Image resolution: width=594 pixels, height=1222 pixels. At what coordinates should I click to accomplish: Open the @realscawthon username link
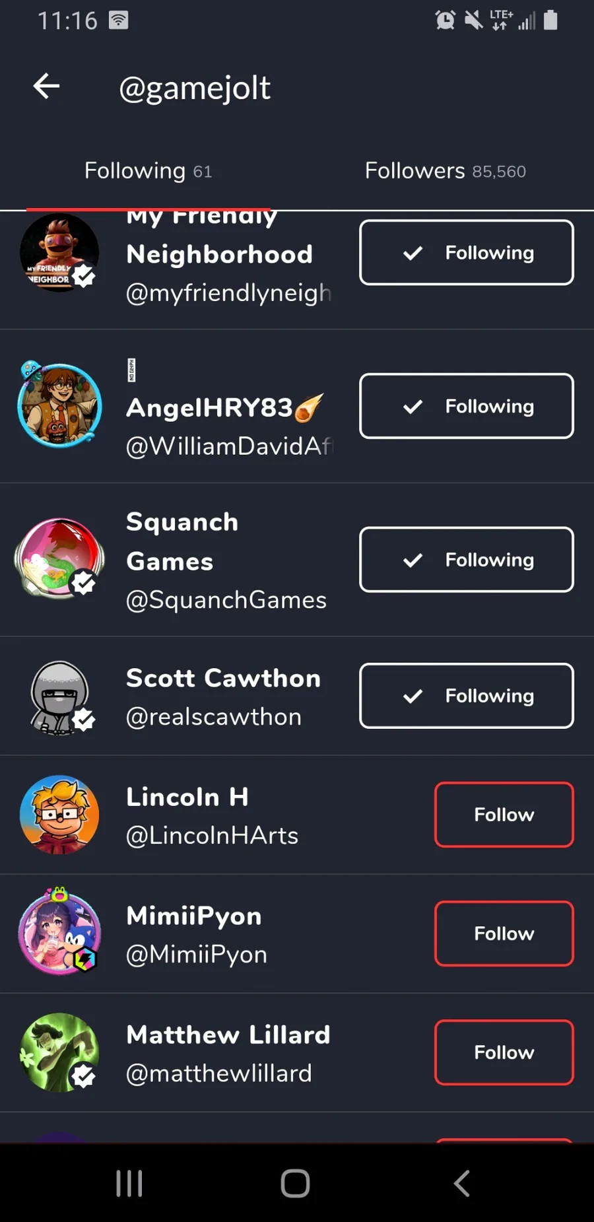pyautogui.click(x=214, y=717)
